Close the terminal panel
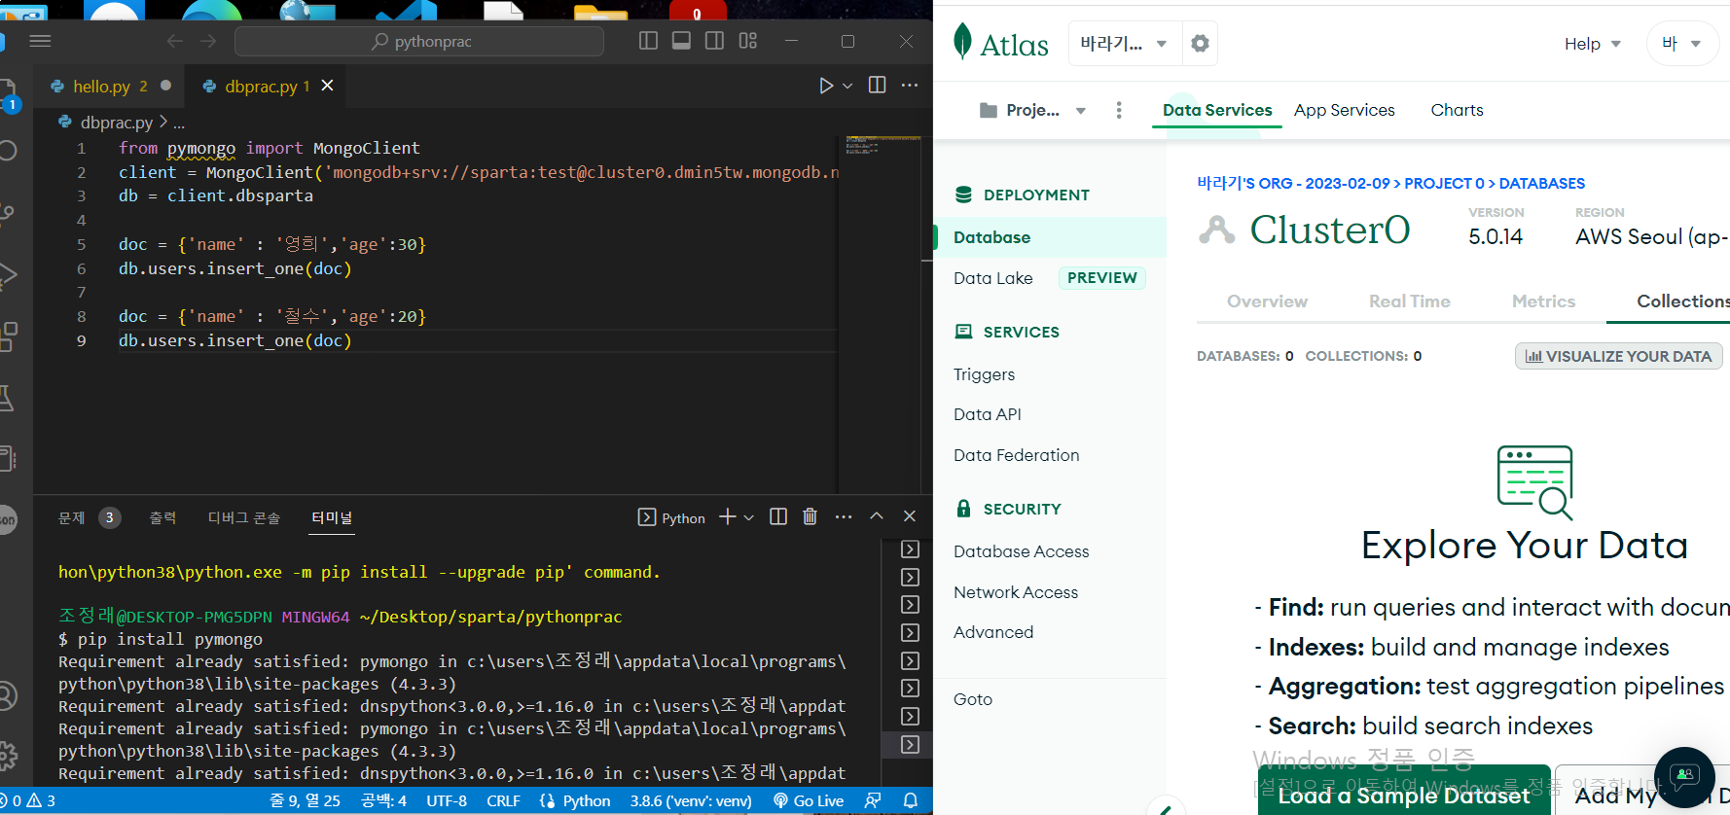The height and width of the screenshot is (815, 1730). [910, 516]
